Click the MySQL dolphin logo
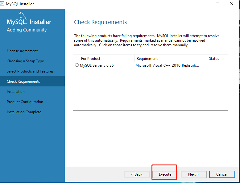240x183 pixels. coord(22,16)
